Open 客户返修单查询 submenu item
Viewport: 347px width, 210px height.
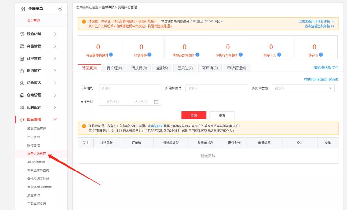click(x=38, y=170)
